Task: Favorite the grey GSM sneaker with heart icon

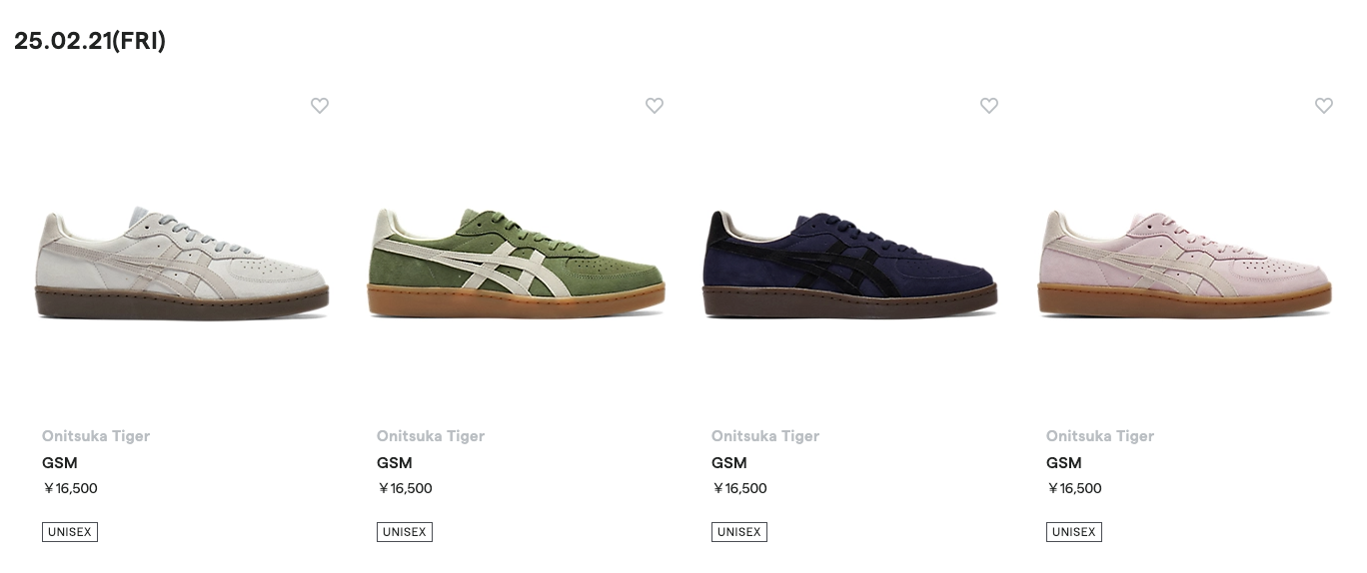Action: click(x=320, y=105)
